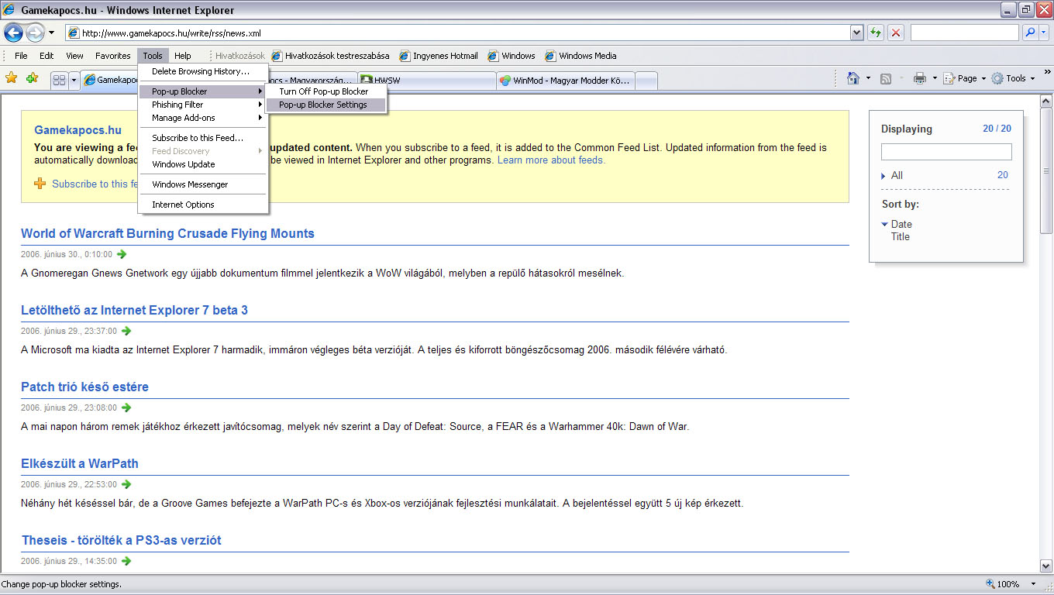Click the Home house icon
This screenshot has height=595, width=1054.
coord(853,78)
